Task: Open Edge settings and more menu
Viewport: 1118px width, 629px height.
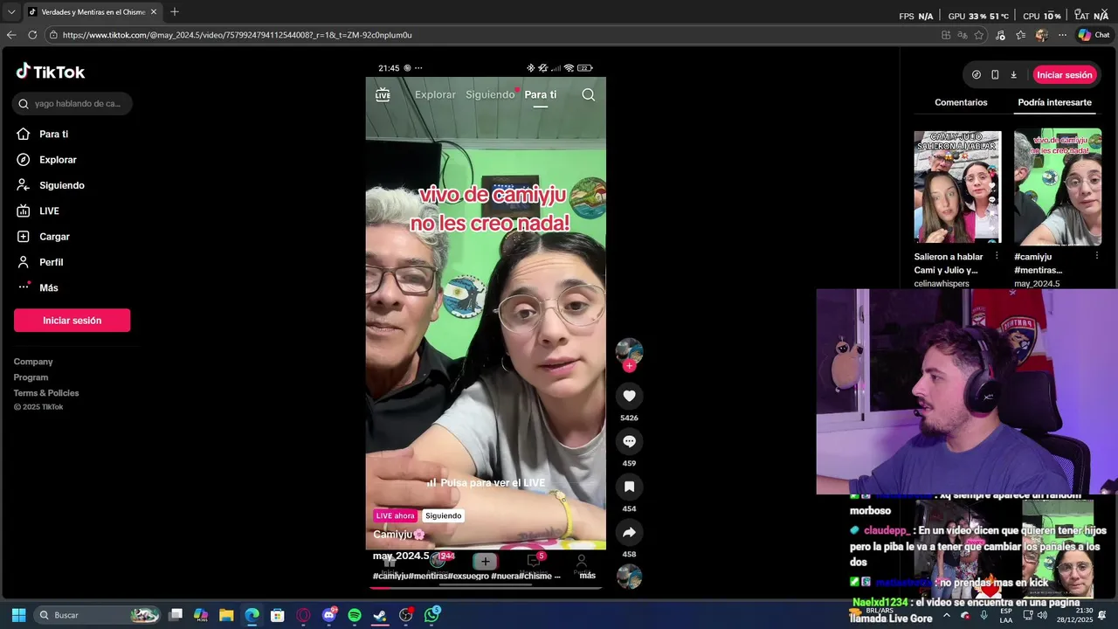Action: (x=1062, y=35)
